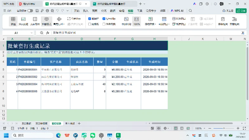Click the formula bar zoom lookup icon

(42, 33)
